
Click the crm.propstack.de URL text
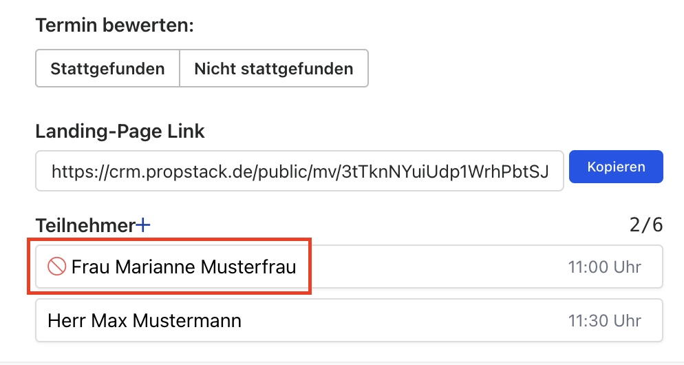pos(300,171)
